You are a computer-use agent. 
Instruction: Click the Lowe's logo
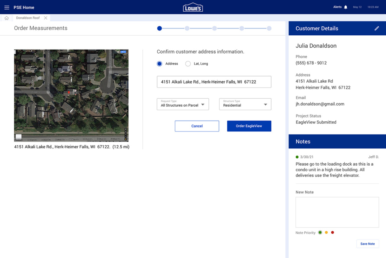(193, 8)
